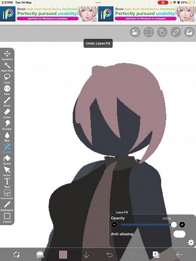Tap the Undo: Lasso Fill notification

tap(98, 43)
